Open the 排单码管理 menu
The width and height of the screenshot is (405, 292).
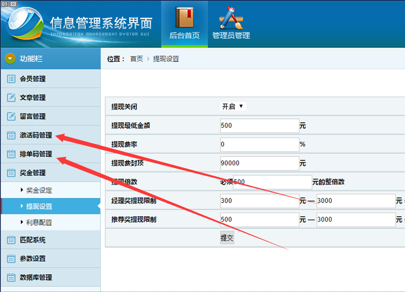[51, 154]
